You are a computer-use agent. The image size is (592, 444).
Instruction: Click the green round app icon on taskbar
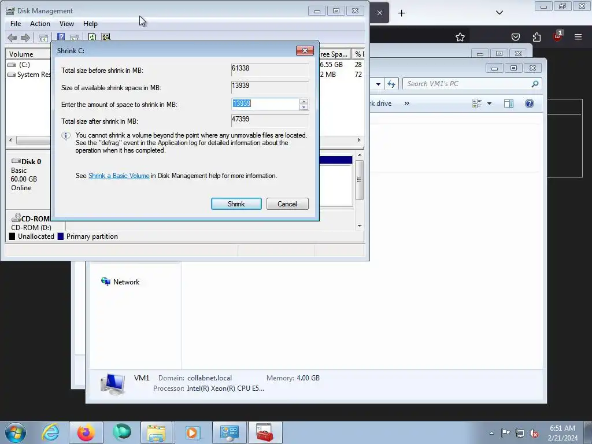[121, 432]
